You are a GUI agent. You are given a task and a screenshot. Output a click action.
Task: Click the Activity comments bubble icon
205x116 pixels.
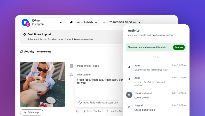click(22, 52)
